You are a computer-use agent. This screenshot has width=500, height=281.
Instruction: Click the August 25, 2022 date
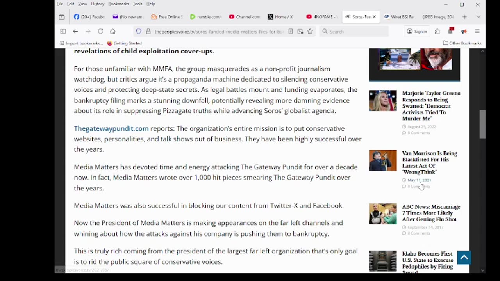[421, 127]
